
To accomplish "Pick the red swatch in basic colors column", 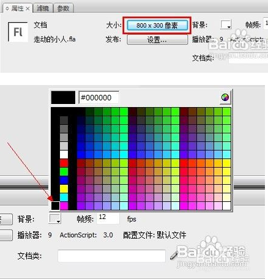I will (x=64, y=163).
